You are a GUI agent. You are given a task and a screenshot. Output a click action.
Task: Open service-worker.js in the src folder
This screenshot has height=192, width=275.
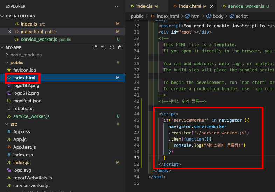pyautogui.click(x=63, y=185)
